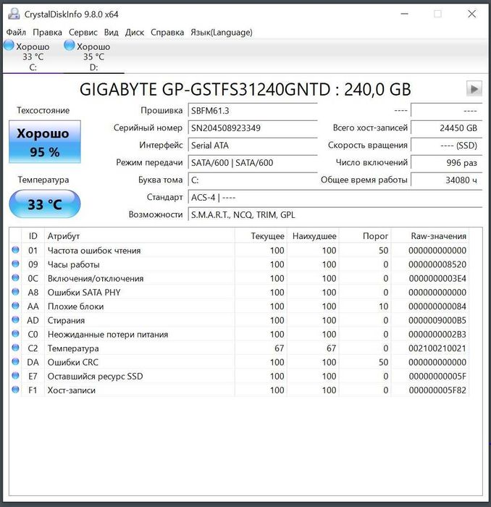491x507 pixels.
Task: Select row Неожиданные потери питания
Action: point(239,335)
